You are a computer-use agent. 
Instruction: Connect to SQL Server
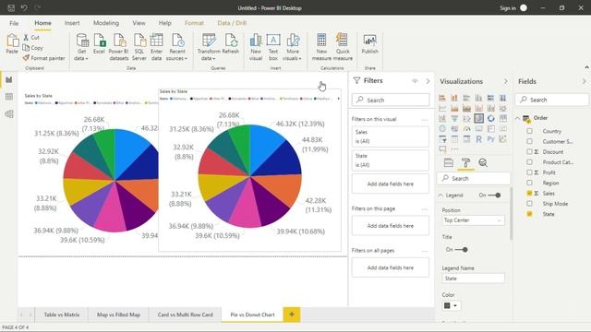pos(139,47)
